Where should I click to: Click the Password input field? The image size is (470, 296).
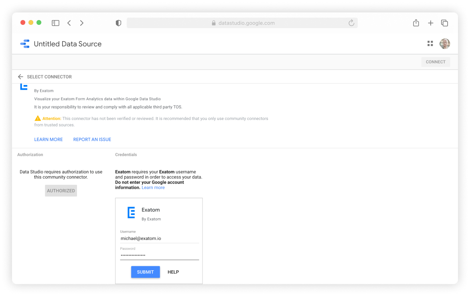point(160,255)
